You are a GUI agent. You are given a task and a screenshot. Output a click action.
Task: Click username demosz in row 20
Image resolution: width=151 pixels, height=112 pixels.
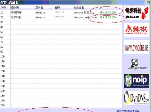click(x=40, y=17)
